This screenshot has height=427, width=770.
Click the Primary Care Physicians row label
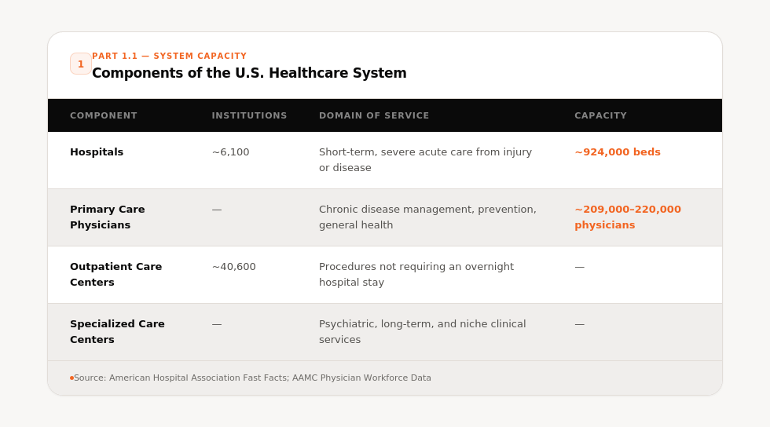108,217
